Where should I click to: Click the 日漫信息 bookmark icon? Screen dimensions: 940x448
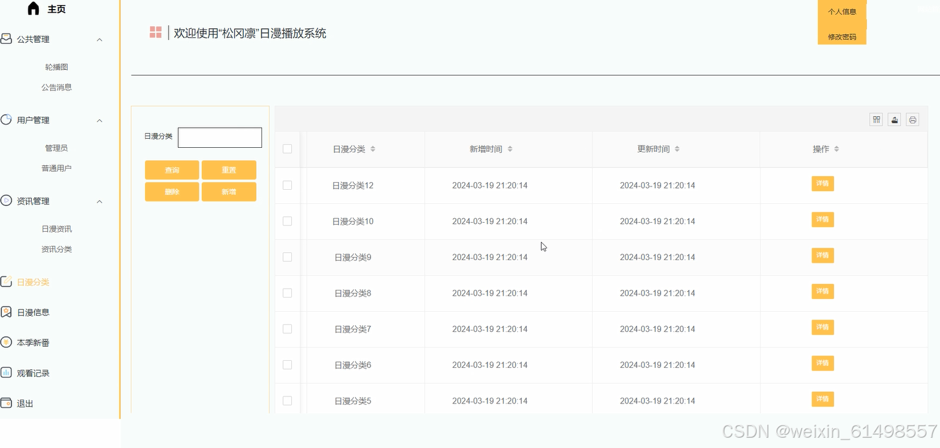6,312
